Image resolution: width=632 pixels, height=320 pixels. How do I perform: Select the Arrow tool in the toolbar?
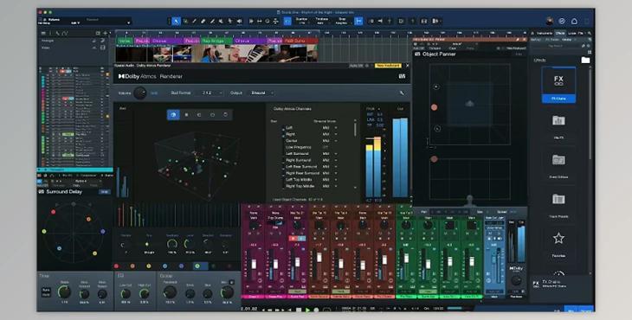point(176,21)
